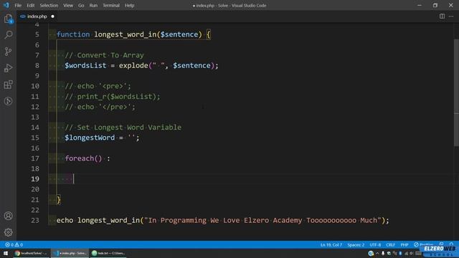Viewport: 459px width, 258px height.
Task: Open the View menu
Action: [68, 5]
